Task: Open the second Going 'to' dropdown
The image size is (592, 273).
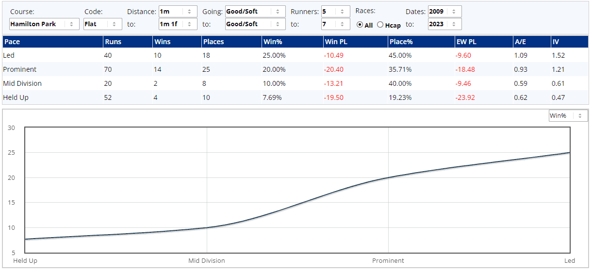Action: tap(255, 24)
